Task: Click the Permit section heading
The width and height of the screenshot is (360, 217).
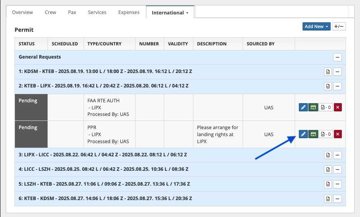Action: tap(24, 30)
